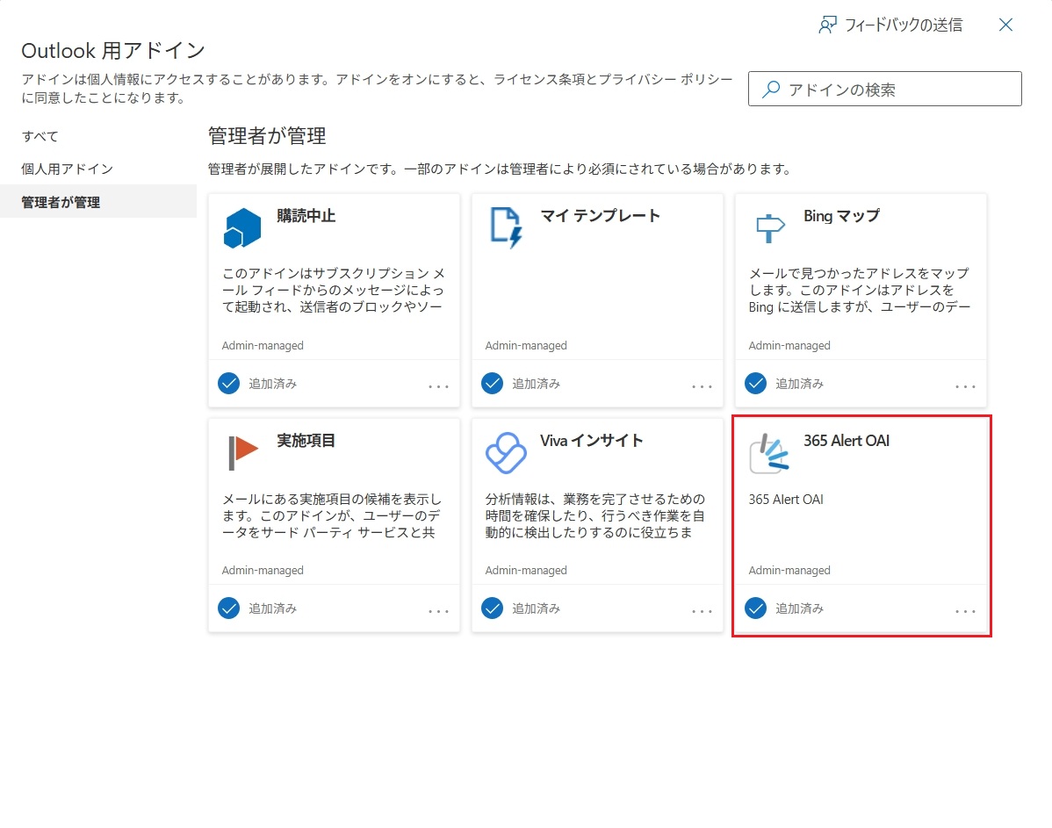The image size is (1052, 828).
Task: Click the 365 Alert OAI icon
Action: (x=769, y=453)
